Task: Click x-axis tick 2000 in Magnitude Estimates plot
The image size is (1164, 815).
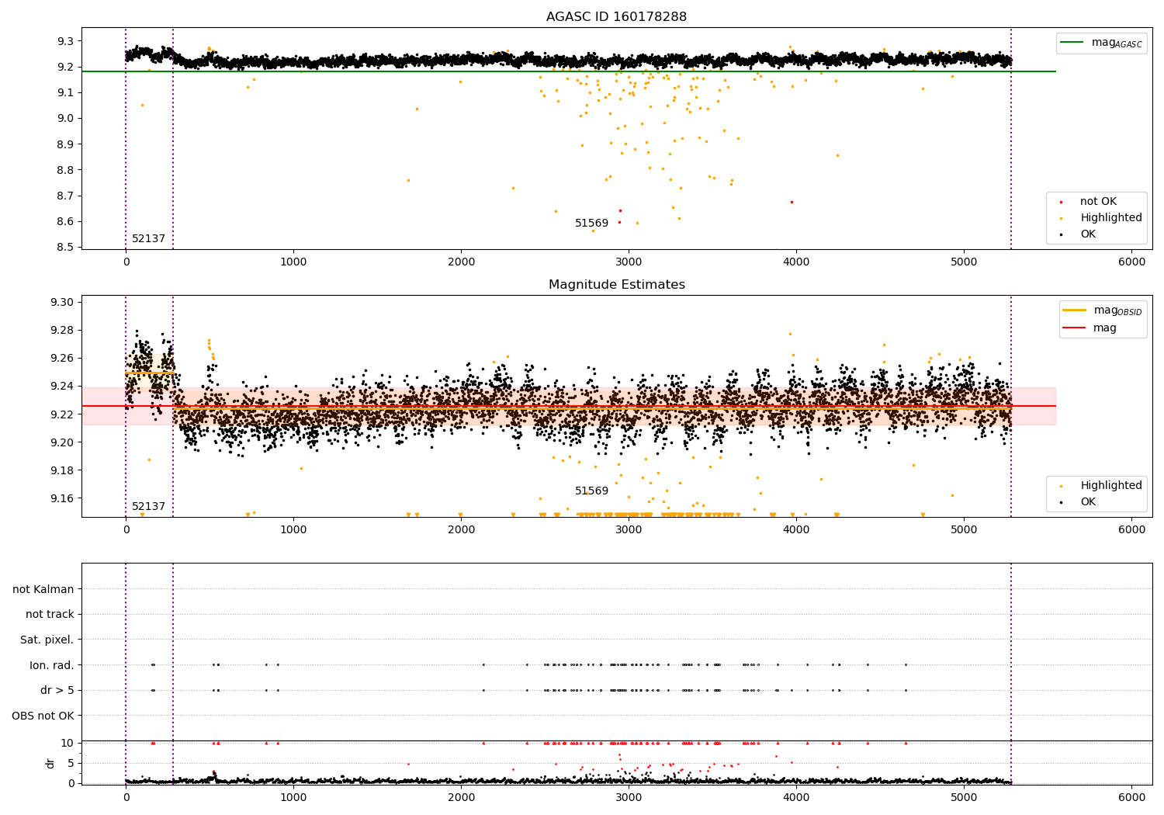Action: coord(461,530)
